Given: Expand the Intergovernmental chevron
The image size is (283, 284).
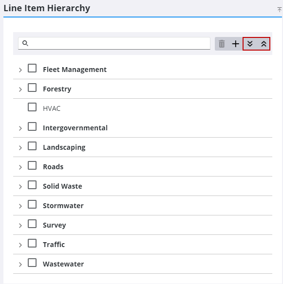Looking at the screenshot, I should click(20, 128).
